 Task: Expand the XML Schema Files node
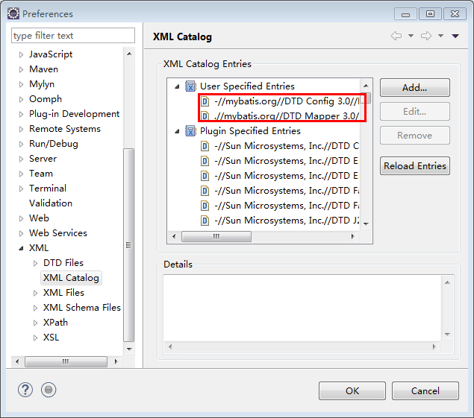coord(35,308)
